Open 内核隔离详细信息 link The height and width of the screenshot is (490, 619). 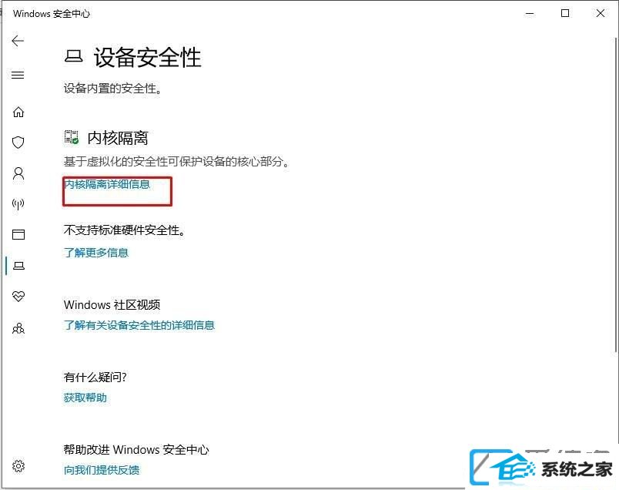tap(107, 184)
